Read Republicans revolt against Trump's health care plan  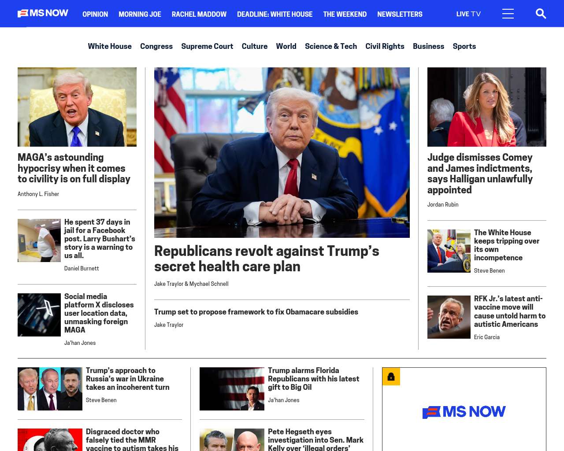[x=267, y=259]
